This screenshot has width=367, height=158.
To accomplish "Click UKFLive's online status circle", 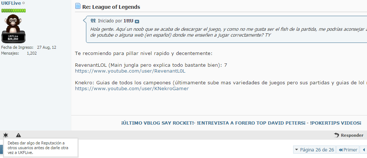I will [x=24, y=3].
